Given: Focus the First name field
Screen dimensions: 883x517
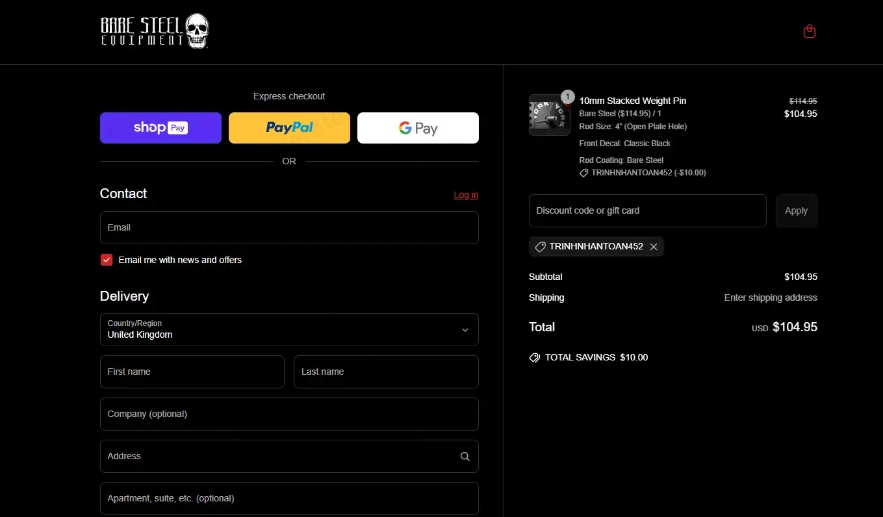Looking at the screenshot, I should [192, 372].
